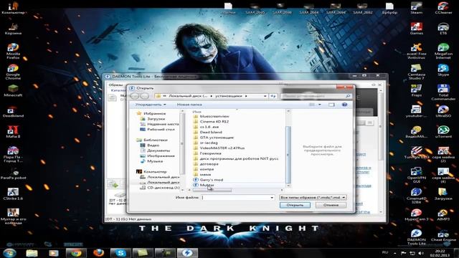The width and height of the screenshot is (459, 258).
Task: Toggle the preview pane button in dialog
Action: [331, 105]
